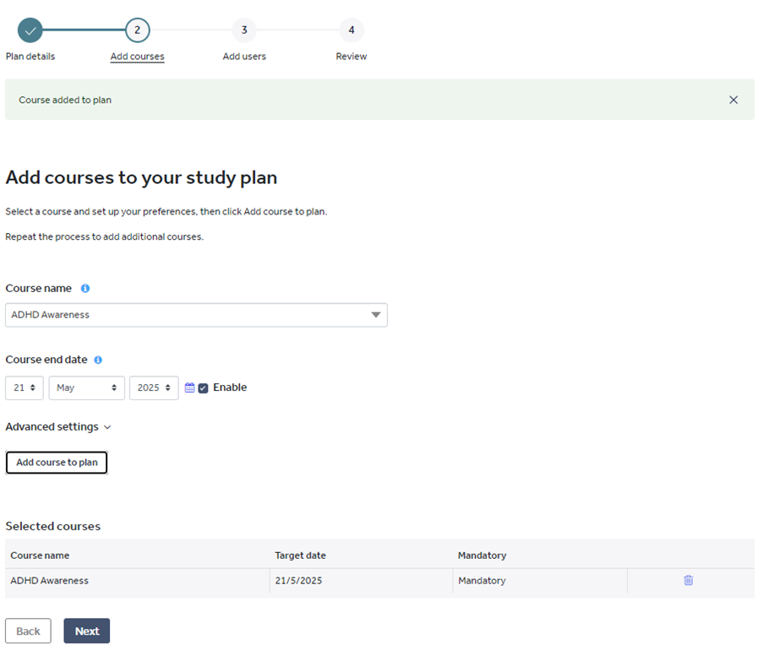
Task: Open the 2025 year dropdown
Action: (x=153, y=387)
